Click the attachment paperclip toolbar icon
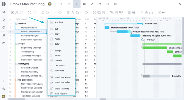The width and height of the screenshot is (184, 100). tap(112, 12)
